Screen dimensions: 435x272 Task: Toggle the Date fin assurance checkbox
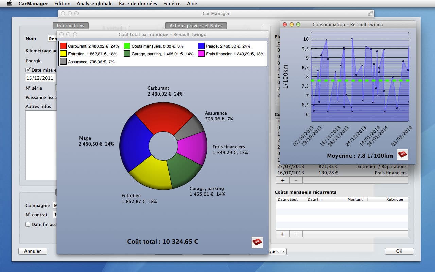tap(28, 224)
